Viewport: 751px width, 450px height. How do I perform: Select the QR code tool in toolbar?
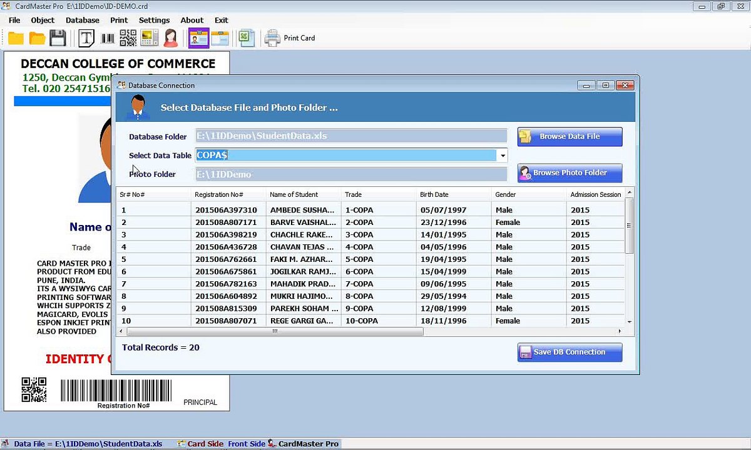click(x=128, y=38)
